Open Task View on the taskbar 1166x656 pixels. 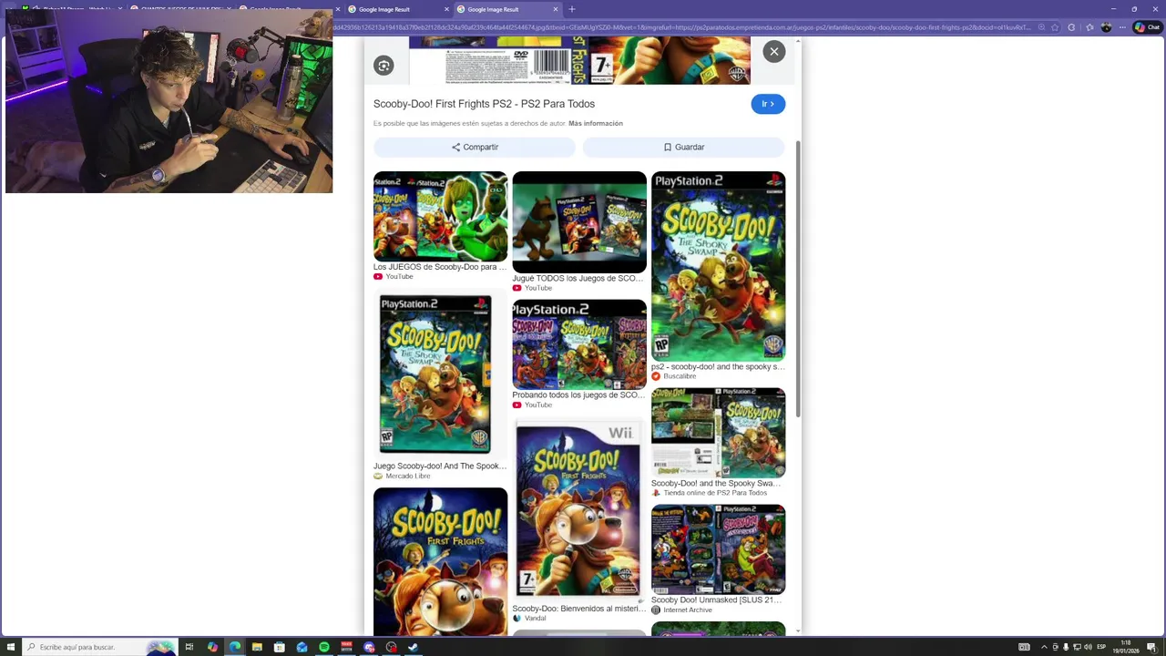coord(189,647)
